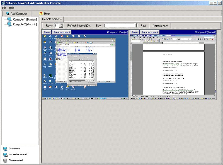Click the Disconnected legend icon

click(5, 161)
